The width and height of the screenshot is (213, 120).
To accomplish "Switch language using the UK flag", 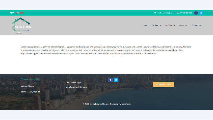I will click(18, 13).
